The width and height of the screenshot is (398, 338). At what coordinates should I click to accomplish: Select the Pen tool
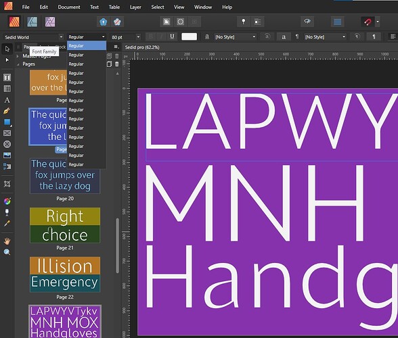7,111
